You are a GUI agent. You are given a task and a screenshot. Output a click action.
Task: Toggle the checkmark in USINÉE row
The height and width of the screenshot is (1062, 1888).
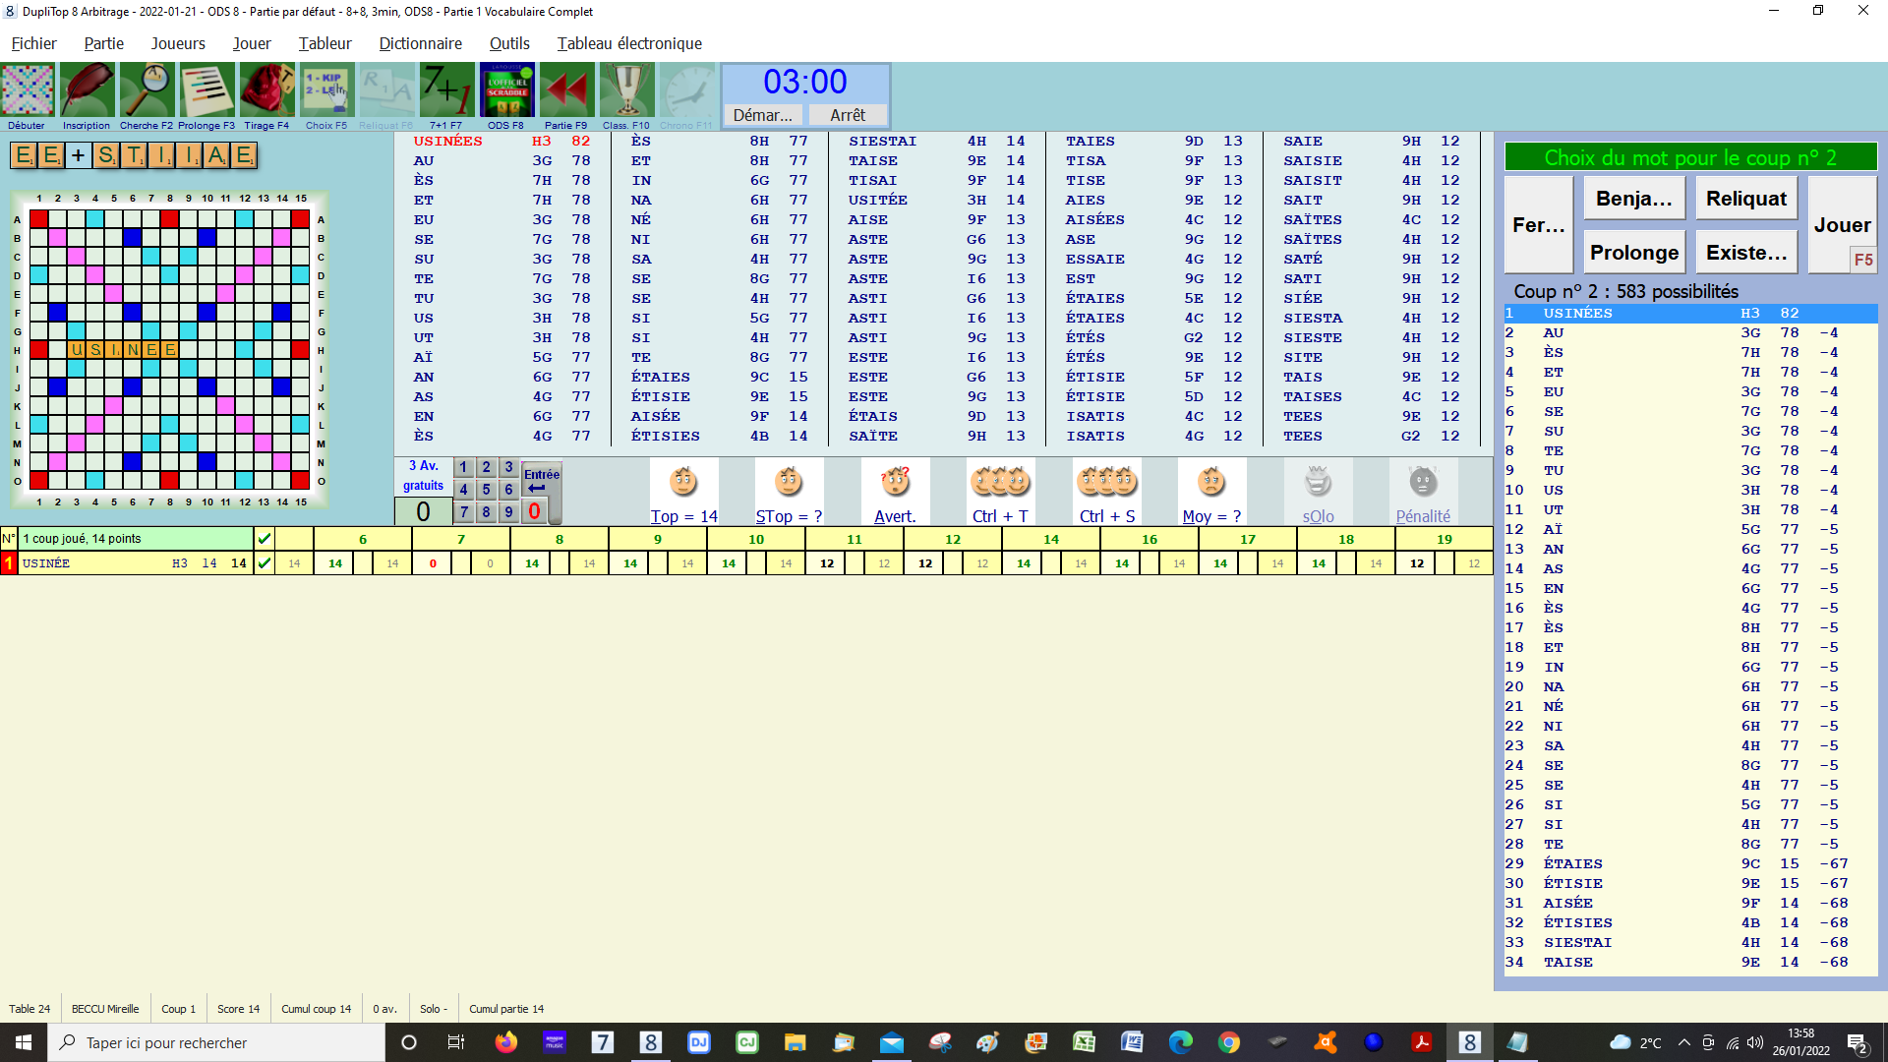pyautogui.click(x=264, y=563)
